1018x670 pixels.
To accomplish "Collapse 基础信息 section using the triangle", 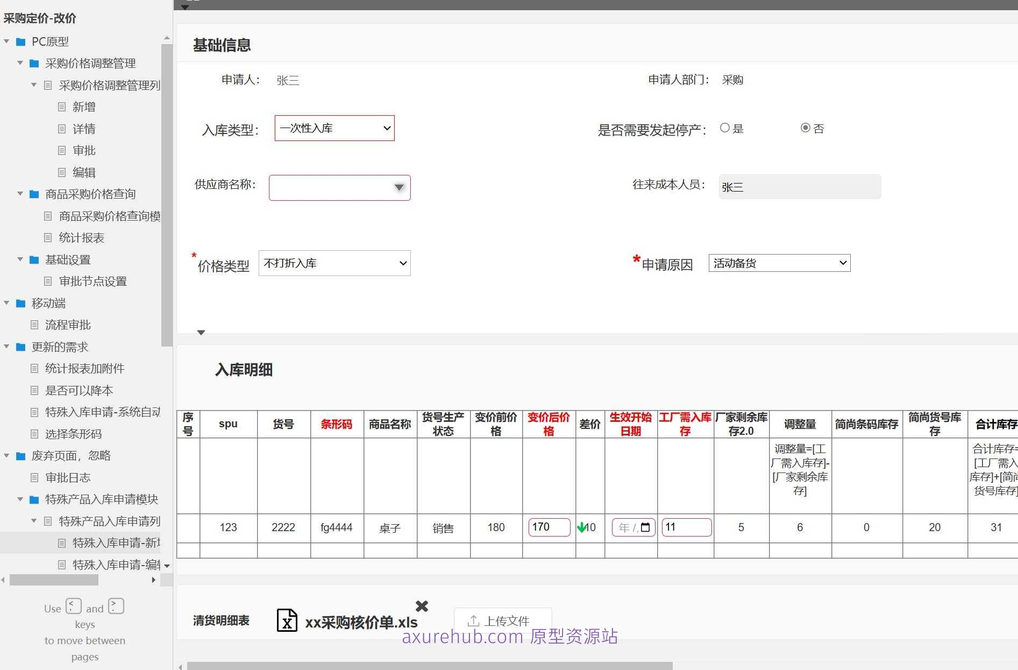I will [201, 332].
